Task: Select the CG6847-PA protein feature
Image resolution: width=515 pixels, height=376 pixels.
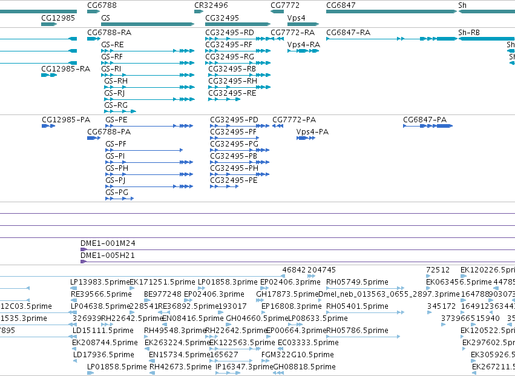Action: click(428, 126)
